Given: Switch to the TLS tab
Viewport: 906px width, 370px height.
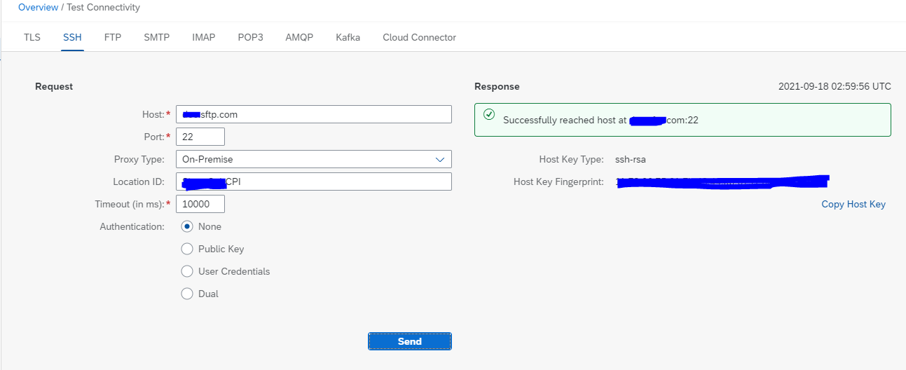Looking at the screenshot, I should [x=32, y=37].
